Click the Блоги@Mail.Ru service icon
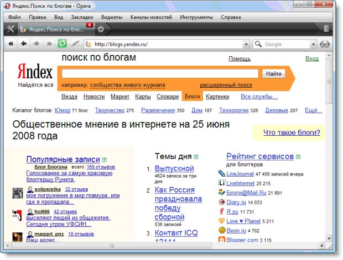Viewport: 343px width, 260px height. 222,192
